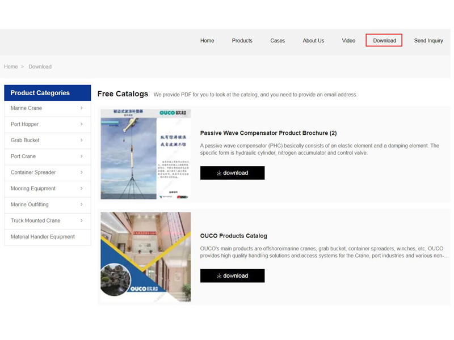Select the Download tab in navigation

click(x=384, y=41)
